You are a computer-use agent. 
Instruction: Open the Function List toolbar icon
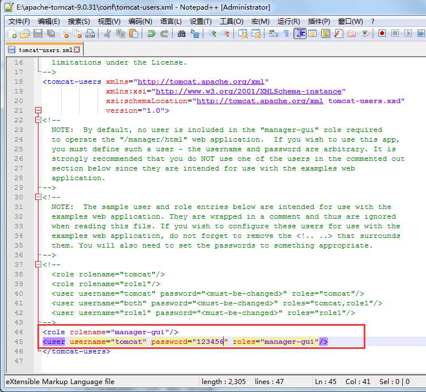(x=339, y=33)
